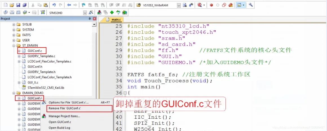Disable all breakpoints with the linked red circles icon

point(224,5)
